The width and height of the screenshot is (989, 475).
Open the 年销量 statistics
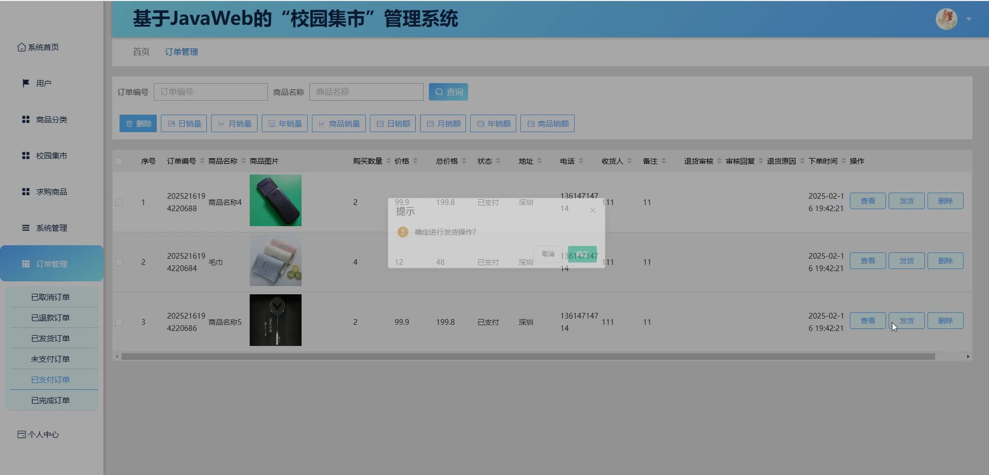click(284, 123)
